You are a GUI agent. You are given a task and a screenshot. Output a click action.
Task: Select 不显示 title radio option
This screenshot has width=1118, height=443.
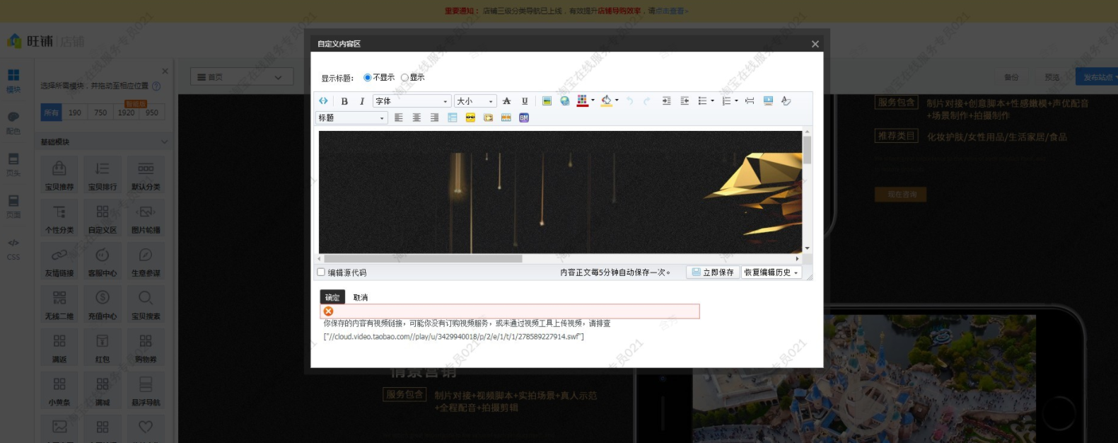[368, 77]
